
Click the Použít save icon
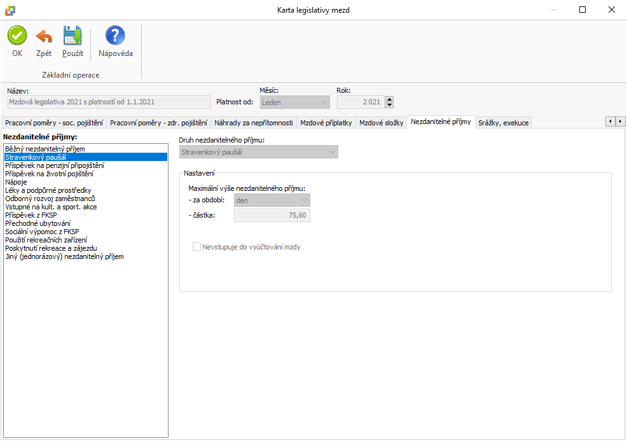tap(72, 36)
